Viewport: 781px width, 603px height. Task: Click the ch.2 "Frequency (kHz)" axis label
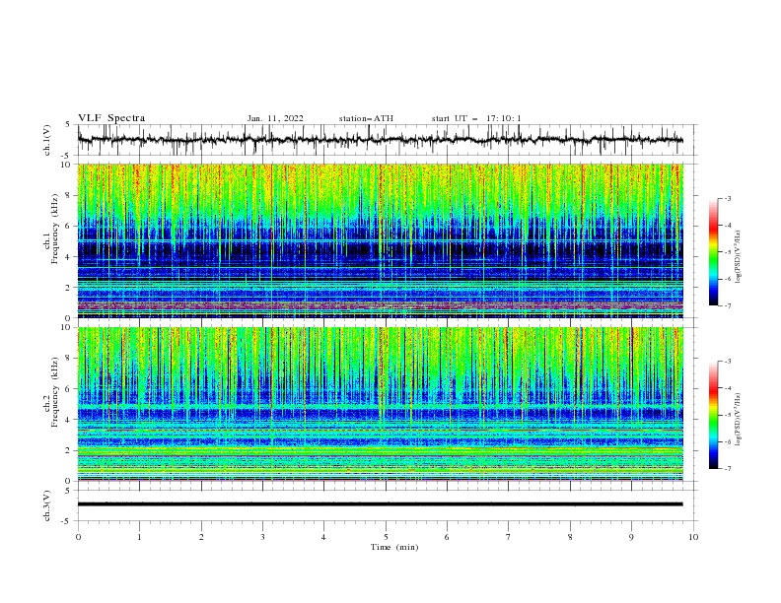(x=55, y=392)
